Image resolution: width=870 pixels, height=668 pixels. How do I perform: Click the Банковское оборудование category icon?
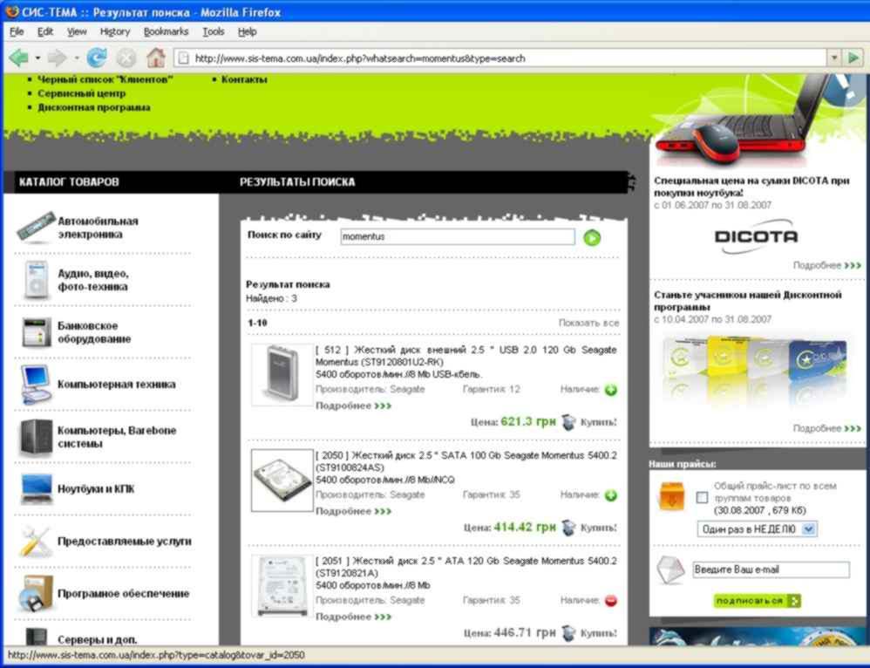[37, 332]
